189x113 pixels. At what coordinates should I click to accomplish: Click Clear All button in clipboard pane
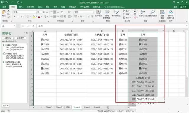tap(20, 38)
